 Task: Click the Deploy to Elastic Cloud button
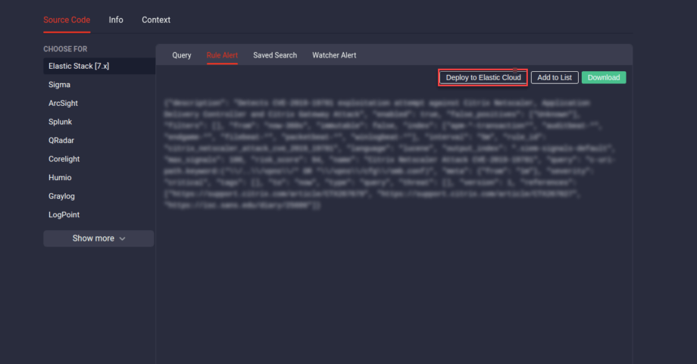tap(483, 77)
